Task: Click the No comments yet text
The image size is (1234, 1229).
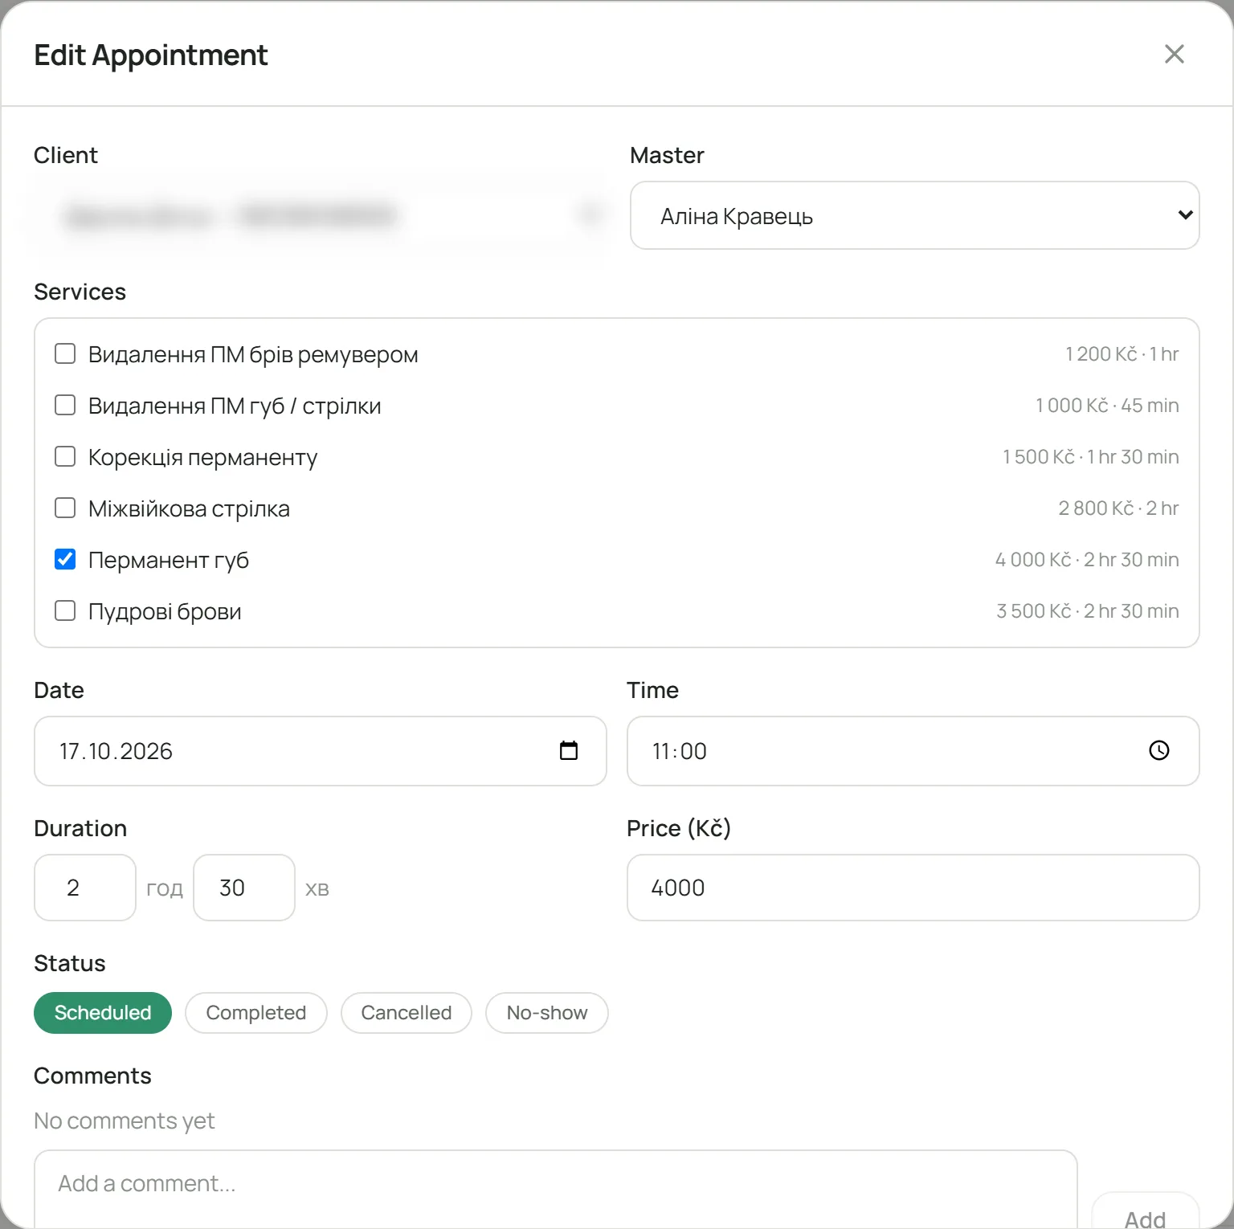Action: click(125, 1121)
